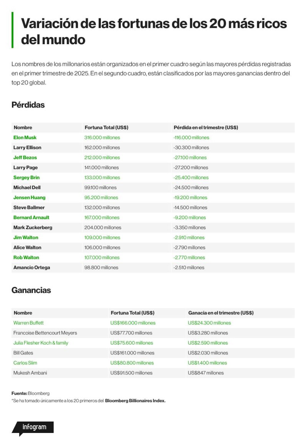
Task: Select Julia Flesher Koch & family row
Action: tap(153, 343)
